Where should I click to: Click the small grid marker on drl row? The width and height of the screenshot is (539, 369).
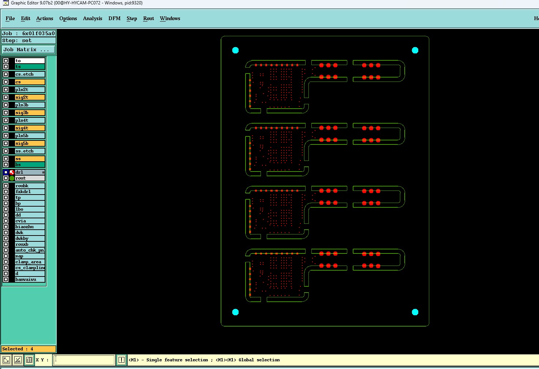click(x=43, y=172)
